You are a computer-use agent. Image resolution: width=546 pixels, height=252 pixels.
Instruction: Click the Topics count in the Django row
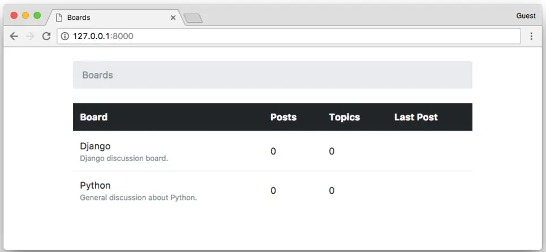332,151
